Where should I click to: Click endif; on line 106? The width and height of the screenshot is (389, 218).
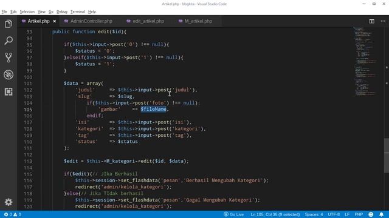click(95, 116)
